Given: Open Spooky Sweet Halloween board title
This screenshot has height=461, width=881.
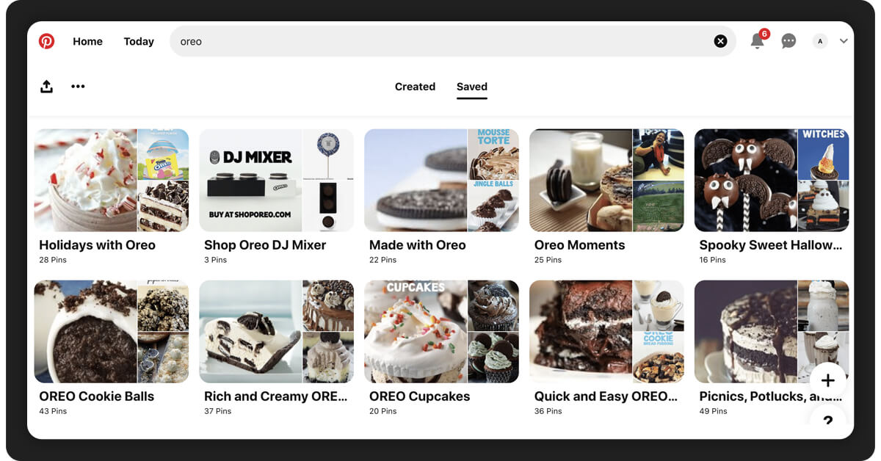Looking at the screenshot, I should point(771,245).
